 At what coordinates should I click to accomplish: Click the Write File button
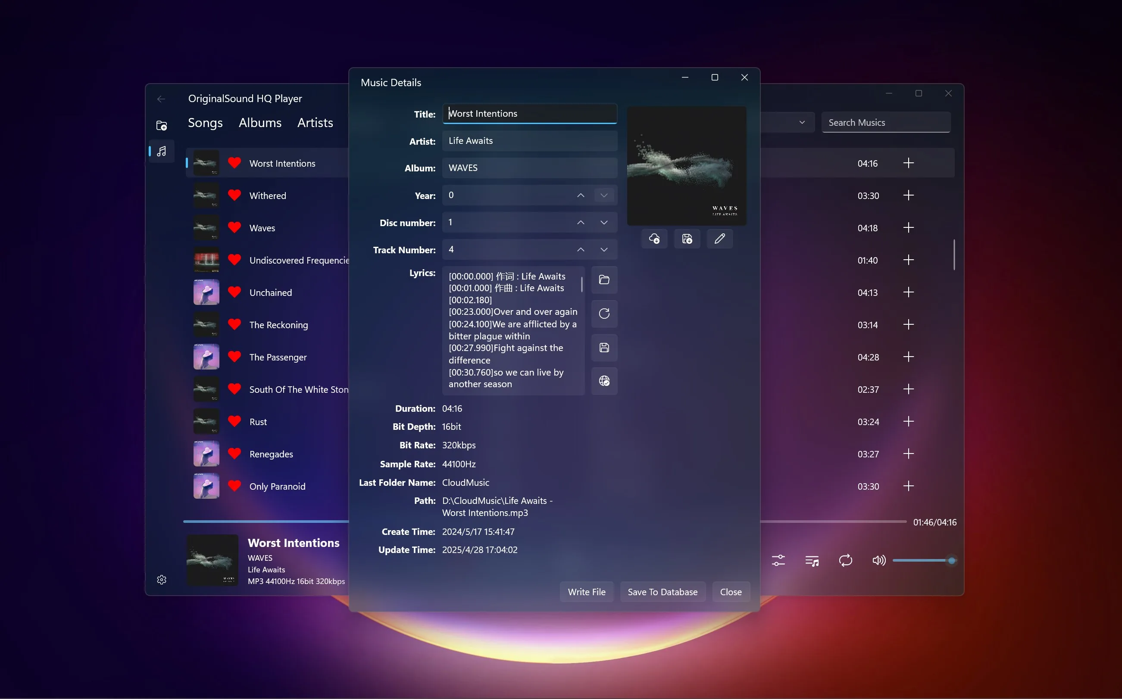587,592
